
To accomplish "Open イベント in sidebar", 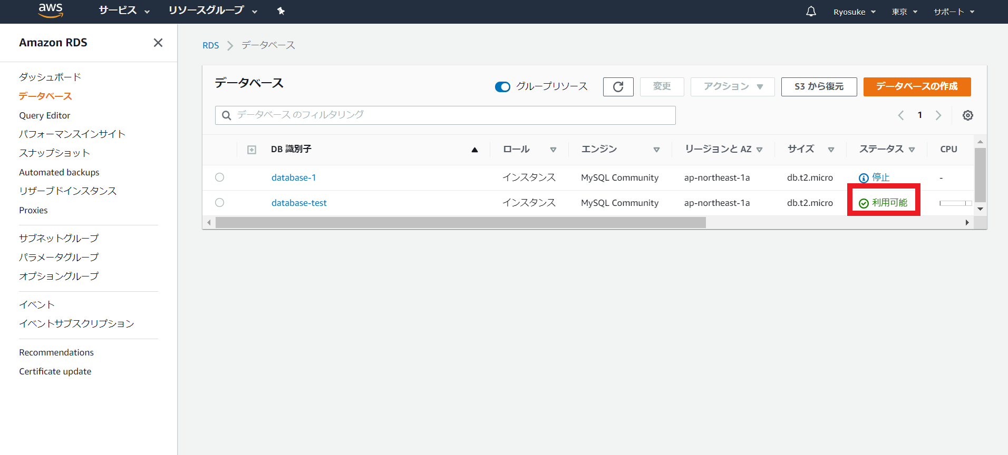I will (x=37, y=304).
